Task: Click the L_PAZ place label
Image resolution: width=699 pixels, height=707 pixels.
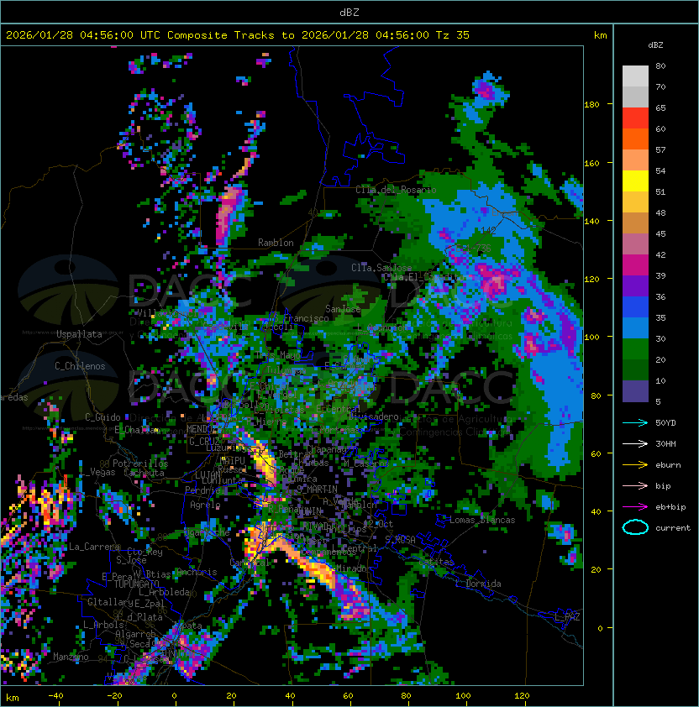Action: click(x=567, y=617)
